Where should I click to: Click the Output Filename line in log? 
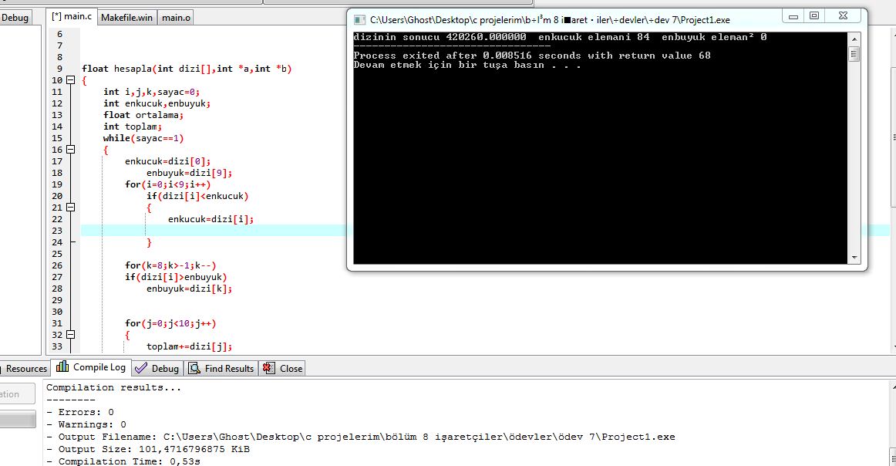point(361,437)
